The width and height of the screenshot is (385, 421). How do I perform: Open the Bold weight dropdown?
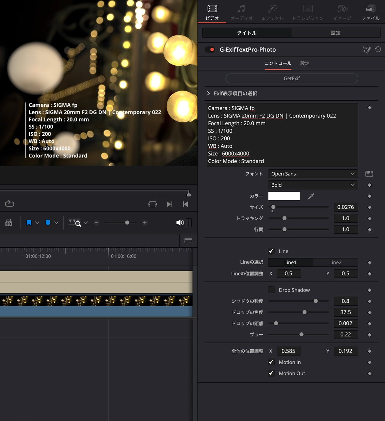tap(312, 185)
